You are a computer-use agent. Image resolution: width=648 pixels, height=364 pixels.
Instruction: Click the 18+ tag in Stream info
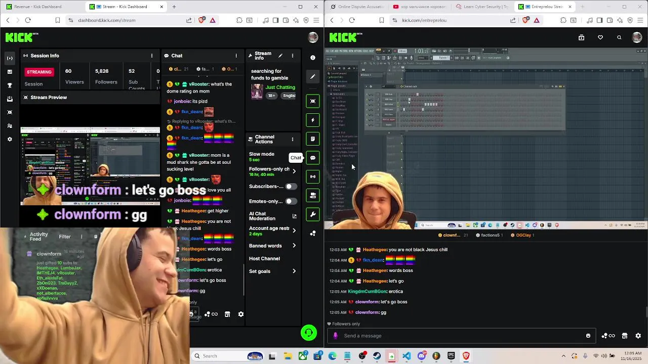(x=272, y=96)
